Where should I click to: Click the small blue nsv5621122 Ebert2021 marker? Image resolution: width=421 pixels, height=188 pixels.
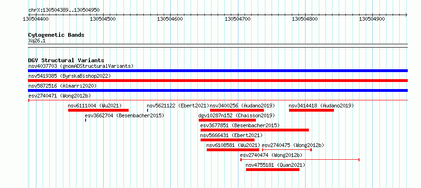(148, 110)
